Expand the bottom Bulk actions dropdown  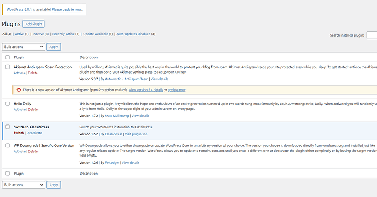(x=23, y=185)
